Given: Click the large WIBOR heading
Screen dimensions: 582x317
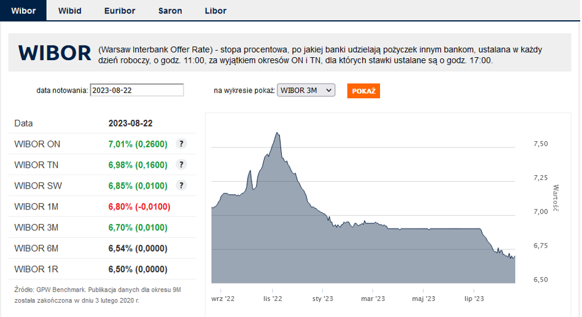Looking at the screenshot, I should [55, 53].
